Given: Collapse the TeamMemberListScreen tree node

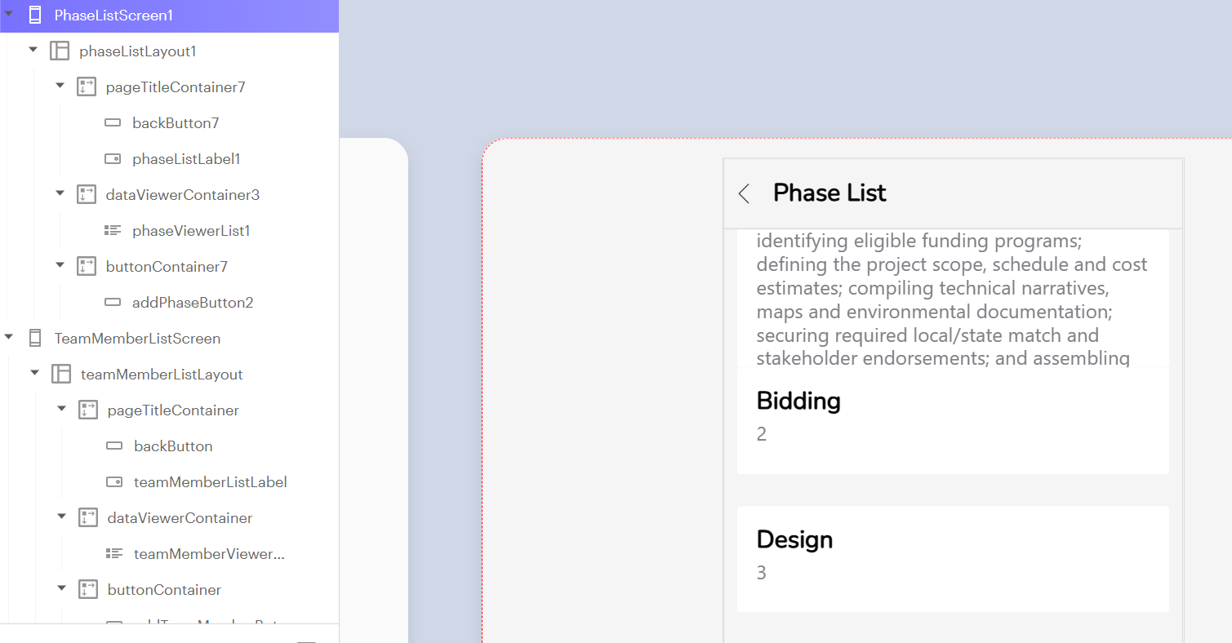Looking at the screenshot, I should tap(9, 338).
